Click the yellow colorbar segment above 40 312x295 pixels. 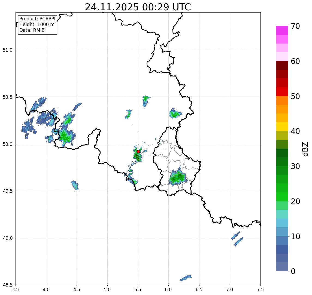[282, 127]
